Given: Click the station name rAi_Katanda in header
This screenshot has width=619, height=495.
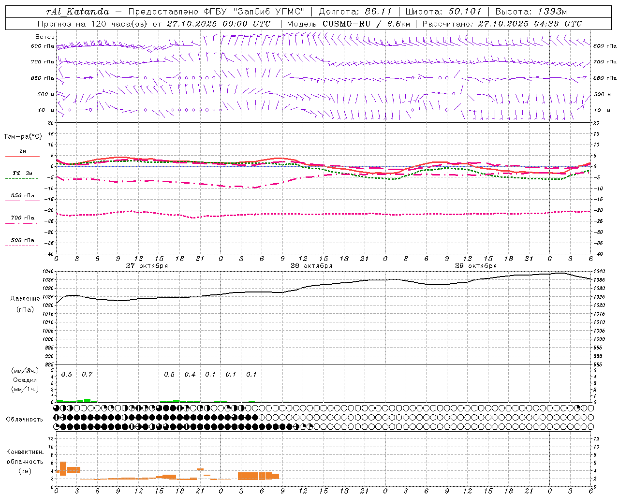Looking at the screenshot, I should (78, 12).
